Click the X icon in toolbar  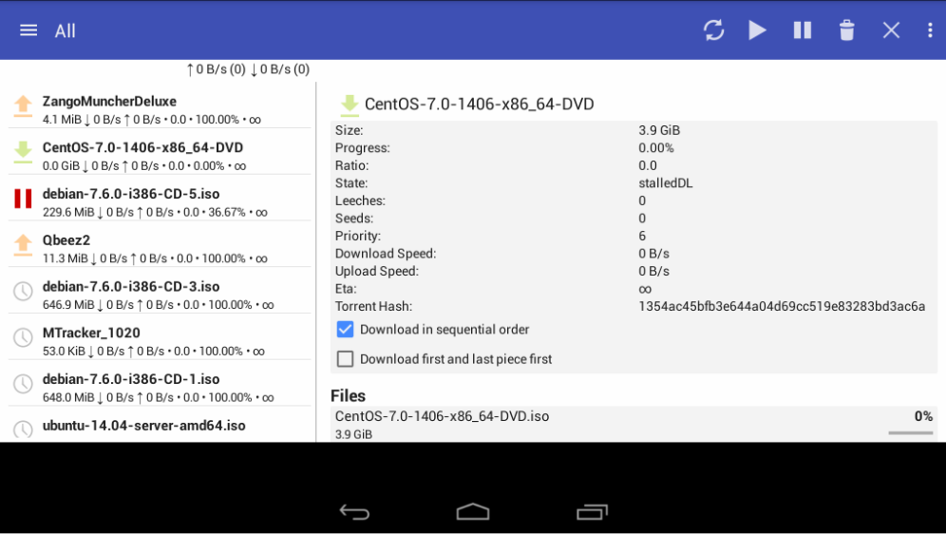(891, 30)
